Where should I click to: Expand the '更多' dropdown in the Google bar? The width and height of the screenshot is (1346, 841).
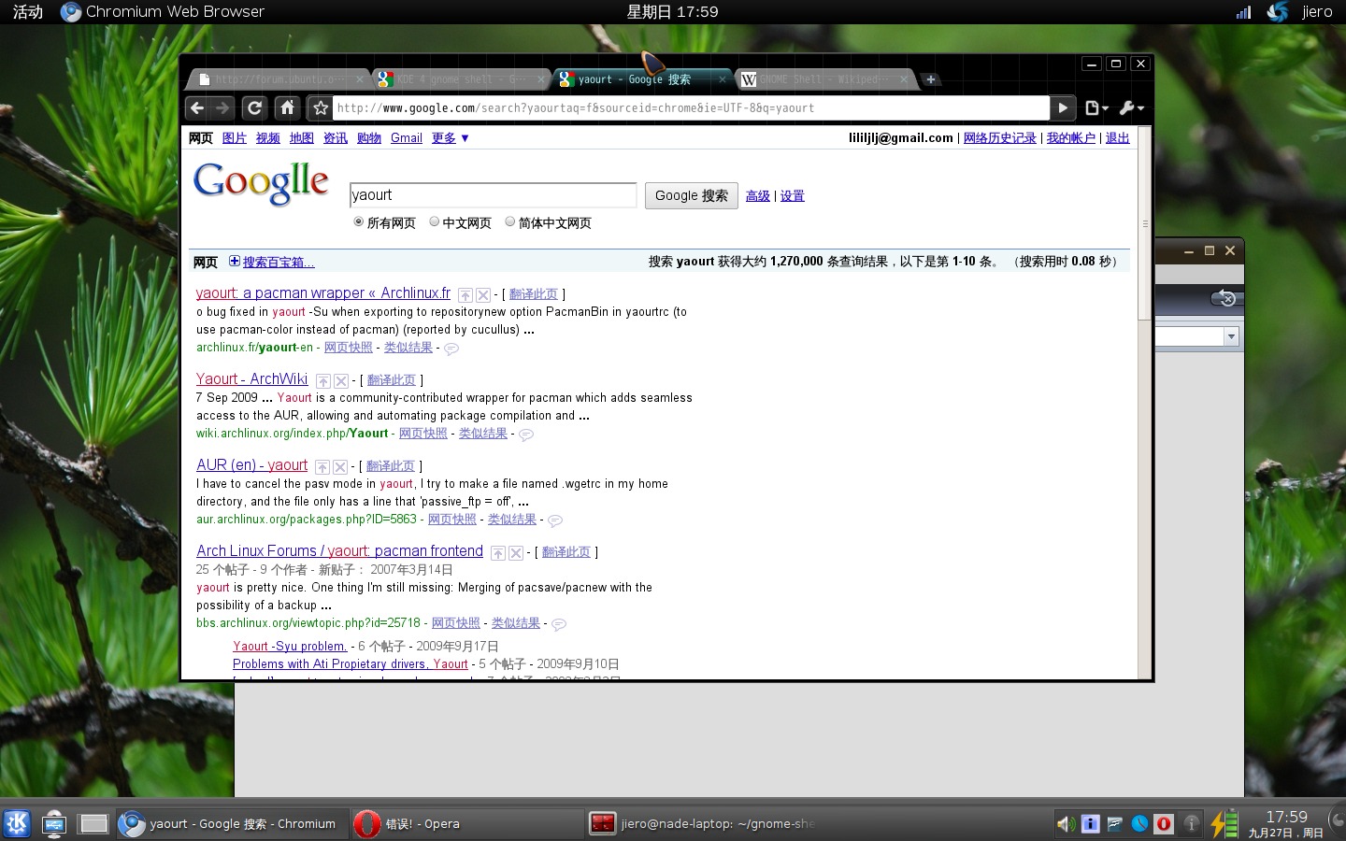[451, 138]
